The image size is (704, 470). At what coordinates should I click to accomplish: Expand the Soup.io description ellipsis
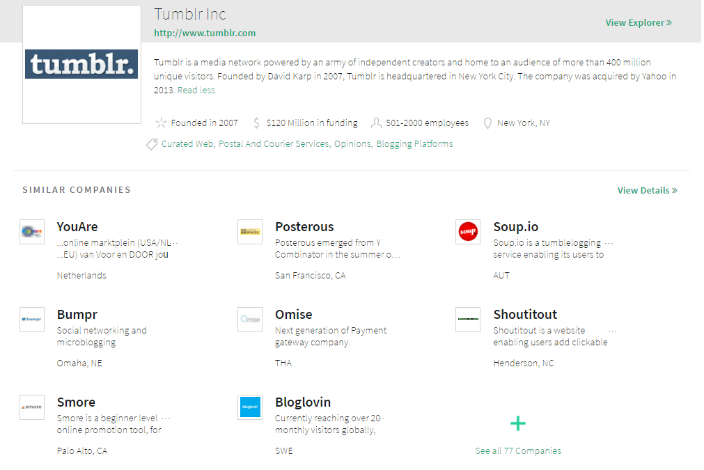coord(609,243)
